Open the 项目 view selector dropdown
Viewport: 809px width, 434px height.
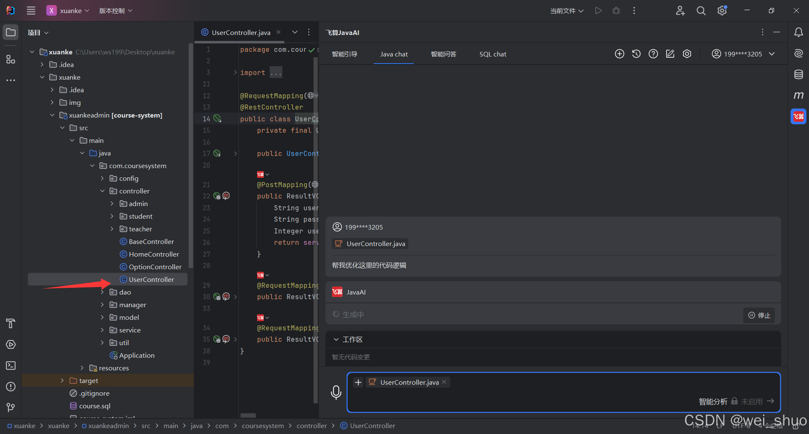coord(38,32)
